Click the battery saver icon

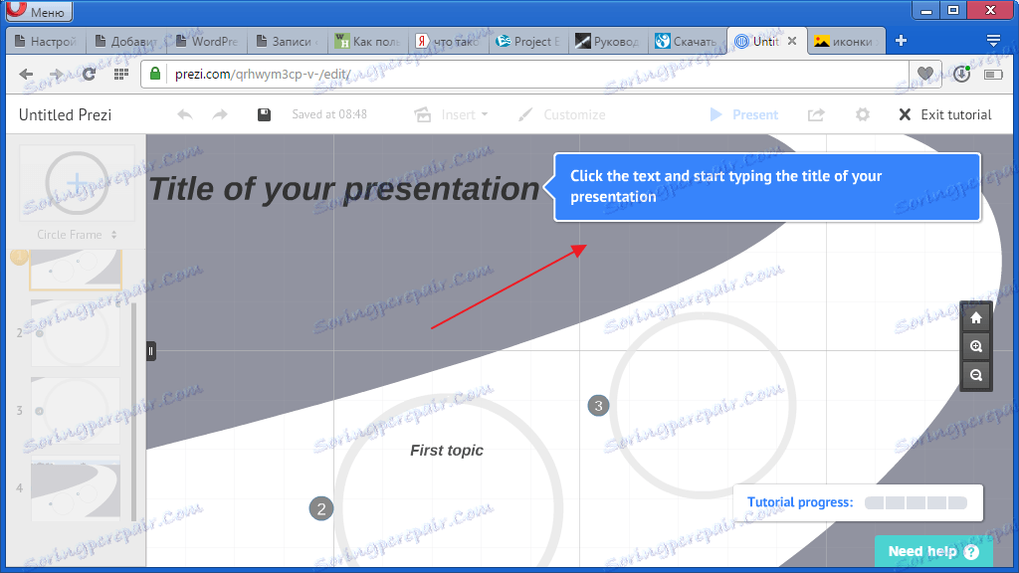point(994,75)
